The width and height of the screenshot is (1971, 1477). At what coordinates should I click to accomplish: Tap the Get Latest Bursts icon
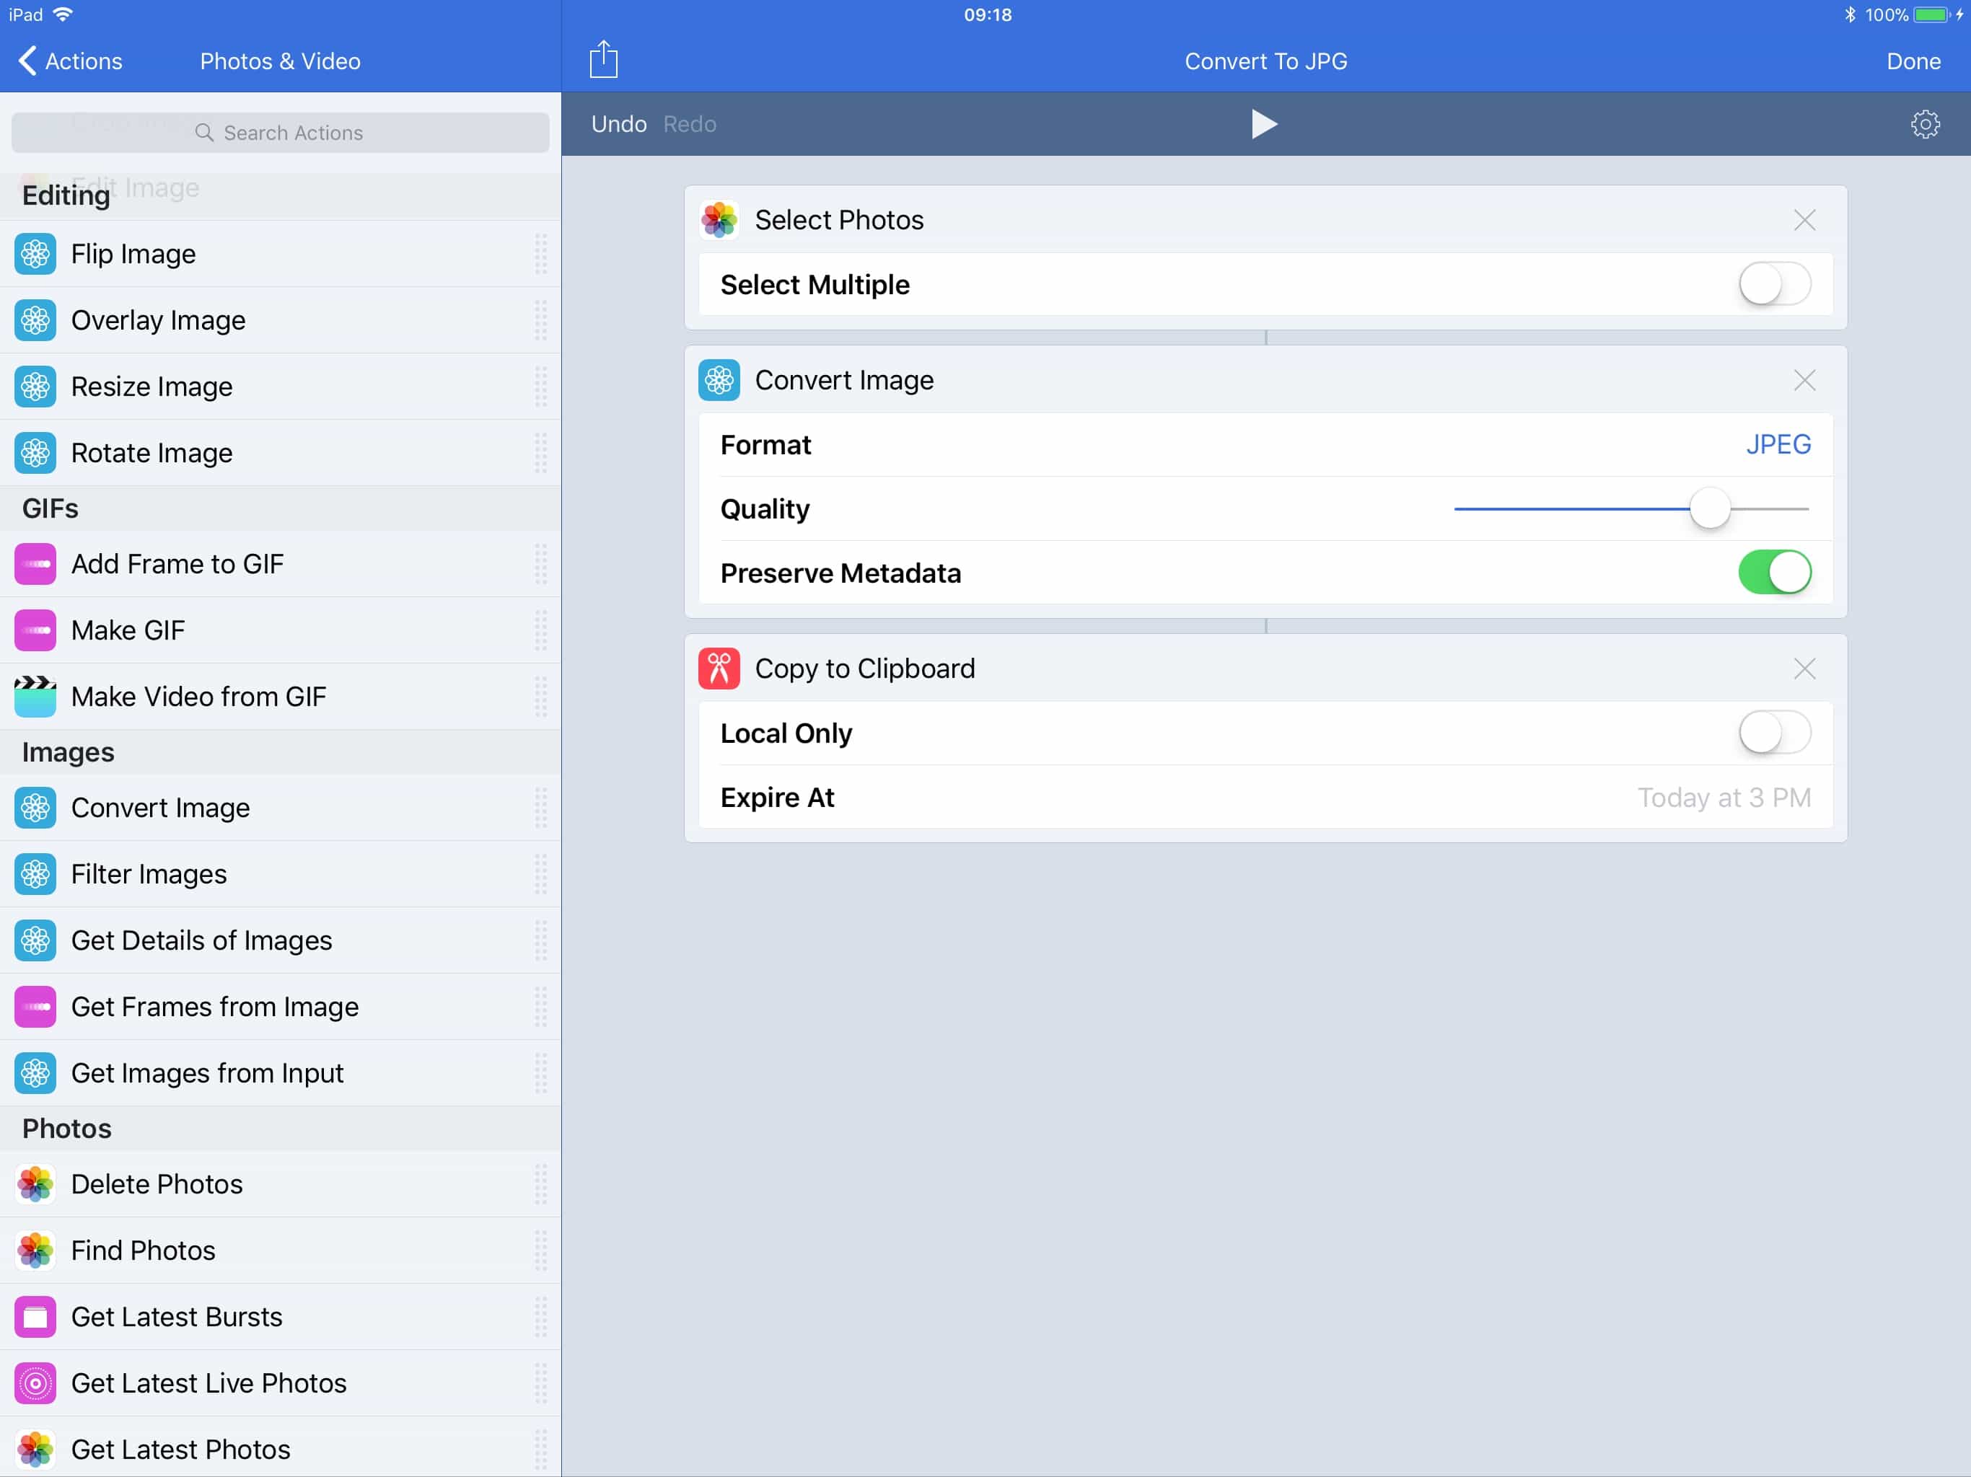click(35, 1317)
